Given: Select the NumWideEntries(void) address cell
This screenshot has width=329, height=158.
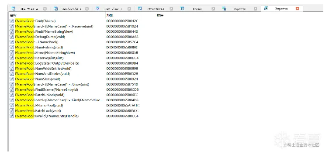Looking at the screenshot, I should coord(122,69).
